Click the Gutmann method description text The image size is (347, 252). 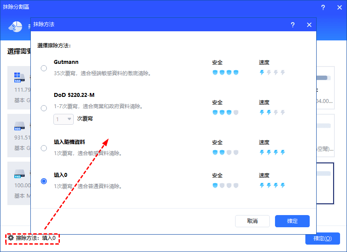click(x=102, y=73)
